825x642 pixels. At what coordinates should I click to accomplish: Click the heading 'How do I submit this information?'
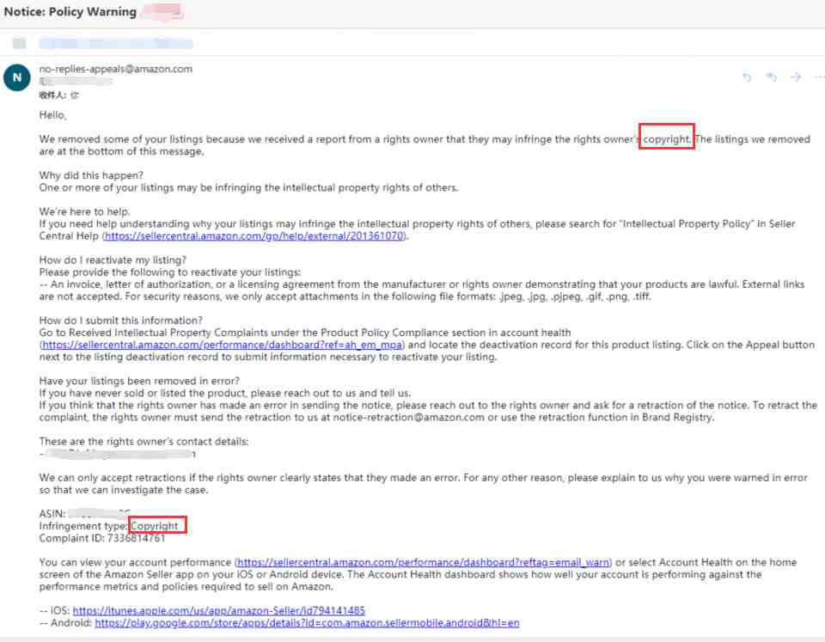pyautogui.click(x=120, y=321)
